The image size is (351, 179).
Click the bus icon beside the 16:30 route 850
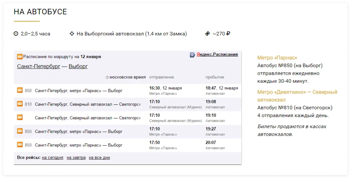point(20,90)
